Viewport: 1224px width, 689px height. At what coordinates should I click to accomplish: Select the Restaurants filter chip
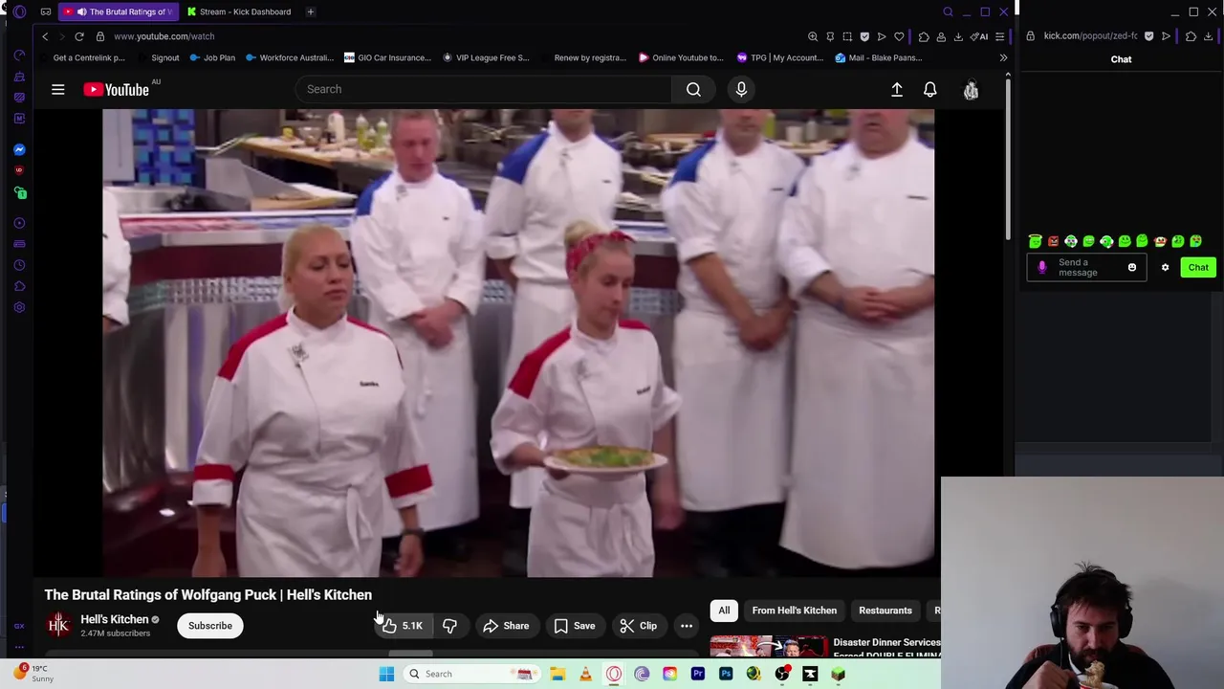pos(885,611)
